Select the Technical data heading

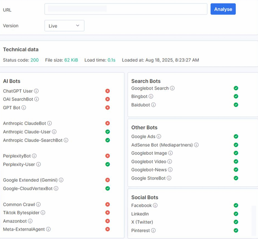pyautogui.click(x=21, y=49)
